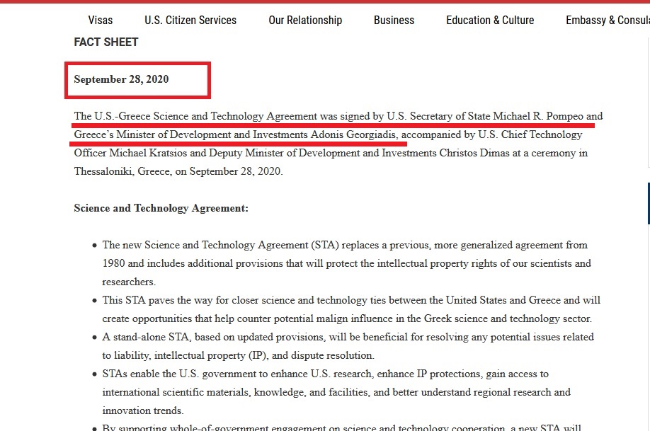Open the Education & Culture menu
Viewport: 650px width, 431px height.
490,20
